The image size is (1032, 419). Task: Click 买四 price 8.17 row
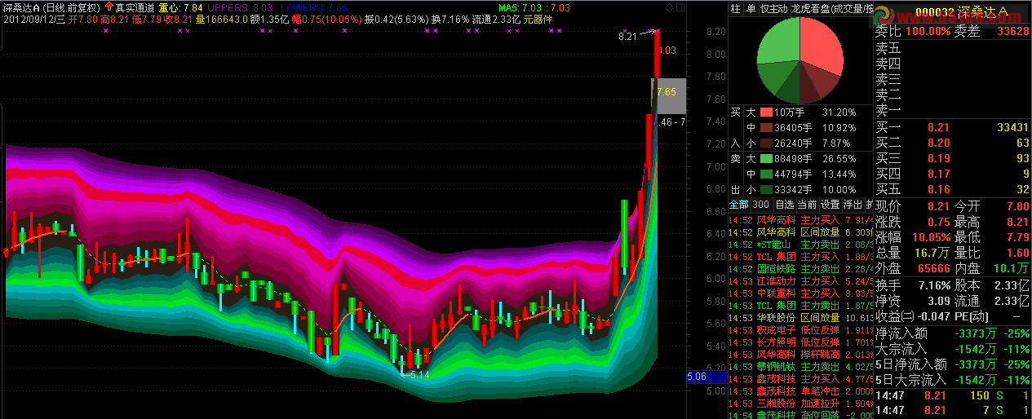click(952, 174)
